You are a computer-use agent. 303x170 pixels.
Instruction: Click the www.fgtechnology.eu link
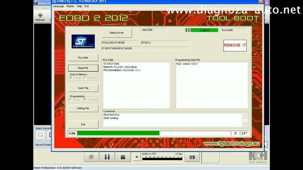pos(232,144)
